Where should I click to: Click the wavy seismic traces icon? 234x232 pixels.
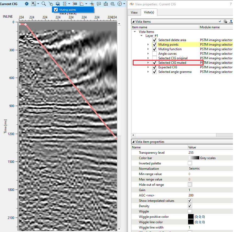[64, 4]
